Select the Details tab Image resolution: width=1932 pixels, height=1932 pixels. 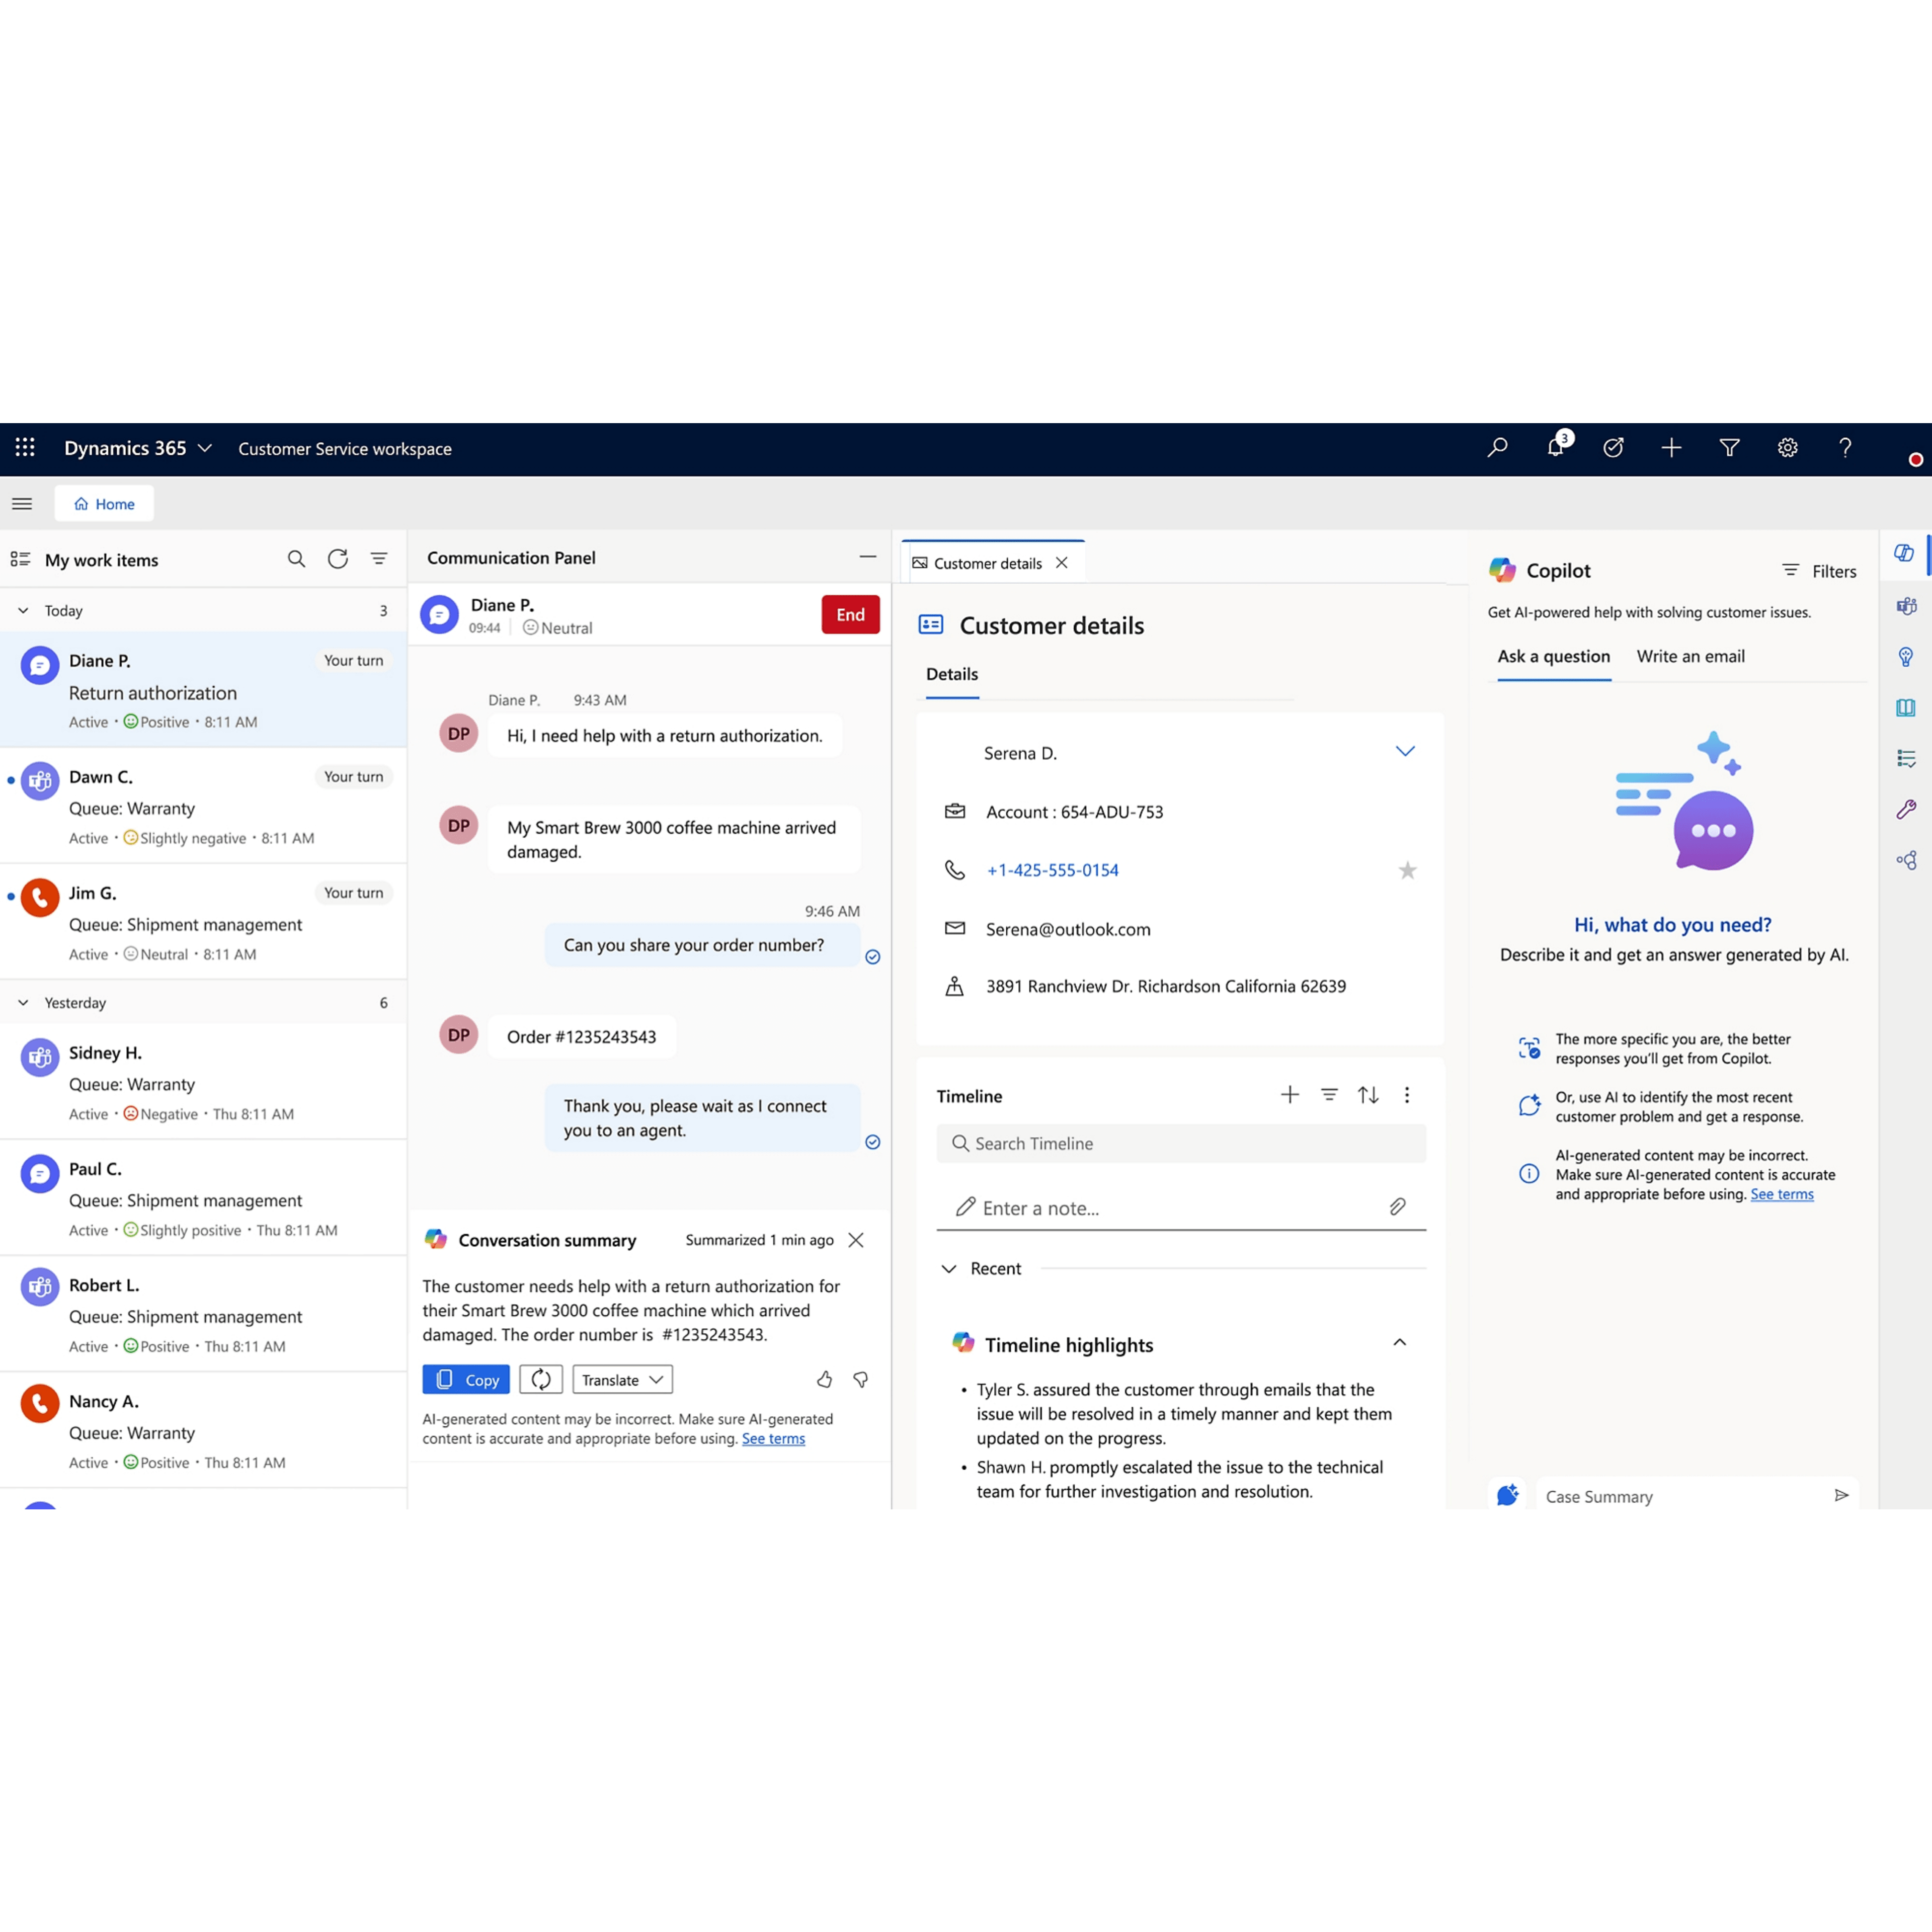click(952, 674)
